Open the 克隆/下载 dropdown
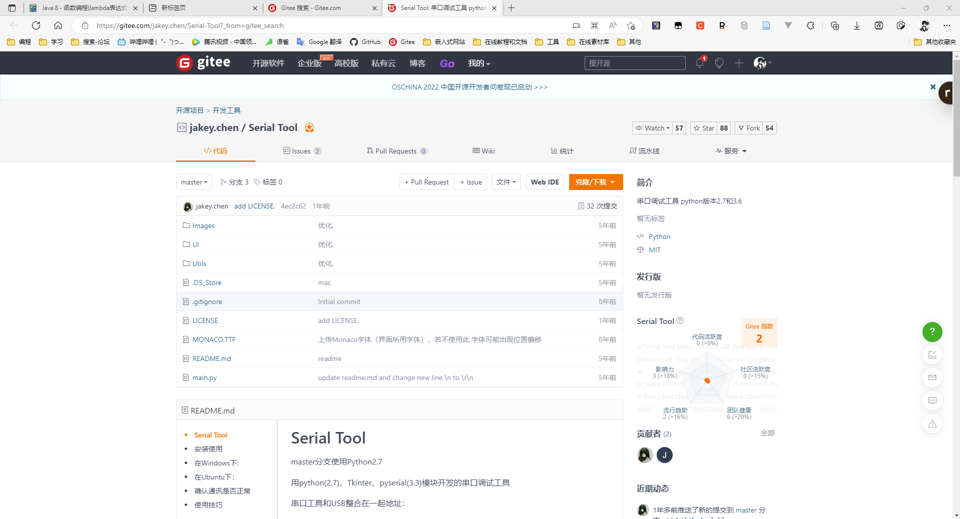 tap(596, 182)
